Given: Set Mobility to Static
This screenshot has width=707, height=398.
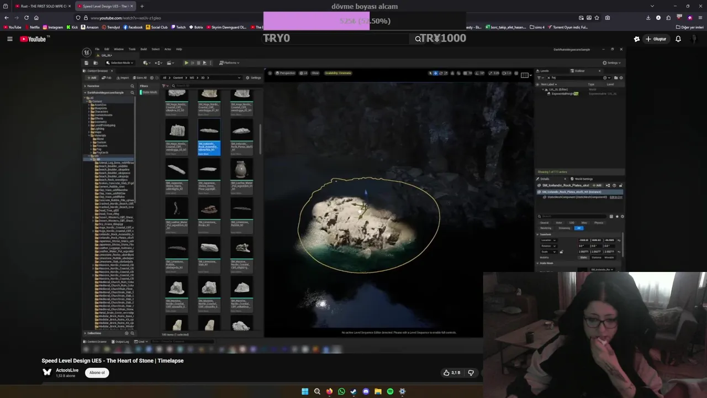Looking at the screenshot, I should pos(583,258).
